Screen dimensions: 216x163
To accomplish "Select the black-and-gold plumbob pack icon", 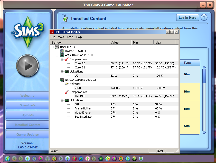I will (134, 159).
